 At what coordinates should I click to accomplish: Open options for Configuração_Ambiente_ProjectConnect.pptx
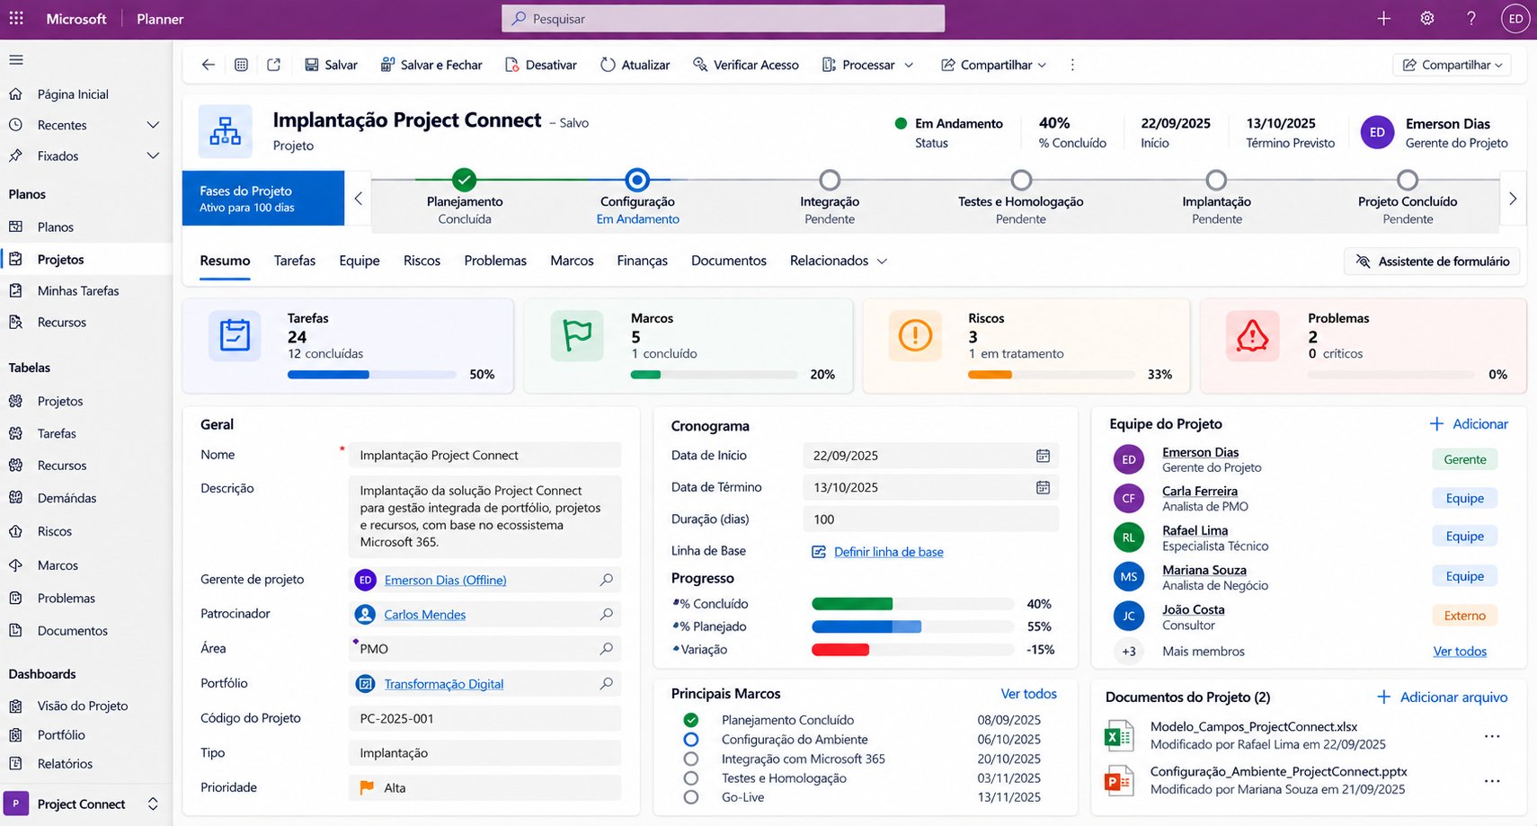click(1492, 780)
